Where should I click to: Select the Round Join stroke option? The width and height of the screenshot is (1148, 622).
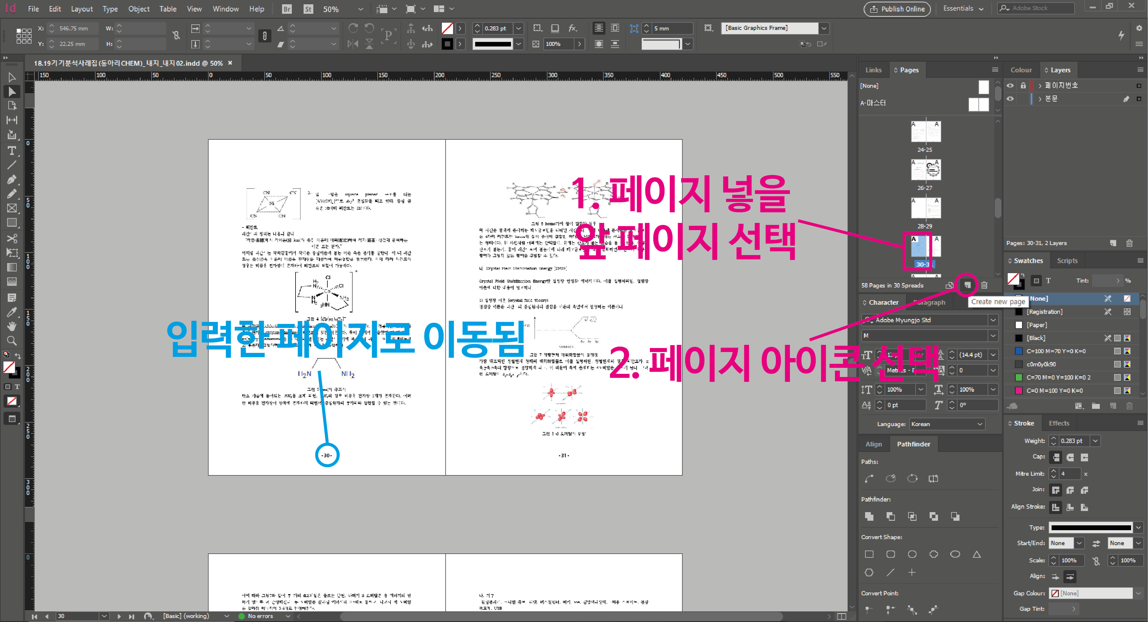pos(1070,491)
